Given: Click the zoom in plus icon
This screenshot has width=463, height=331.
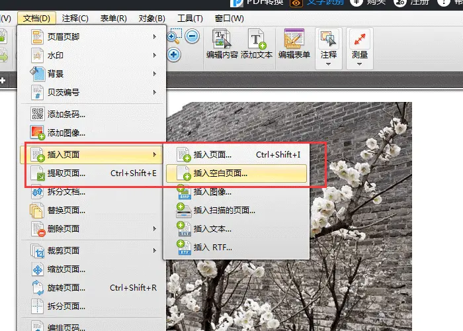Looking at the screenshot, I should tap(173, 55).
